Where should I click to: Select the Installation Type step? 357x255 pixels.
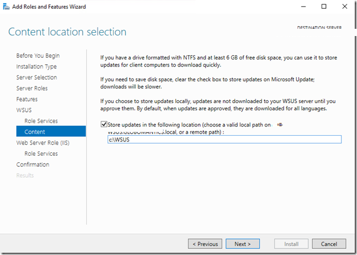(36, 67)
